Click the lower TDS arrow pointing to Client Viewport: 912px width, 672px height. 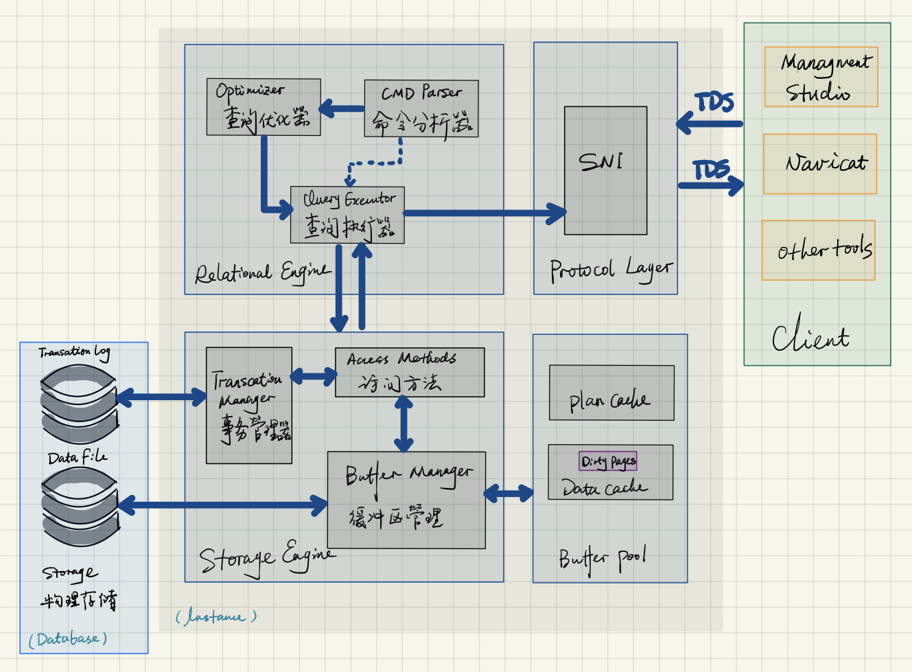[711, 185]
